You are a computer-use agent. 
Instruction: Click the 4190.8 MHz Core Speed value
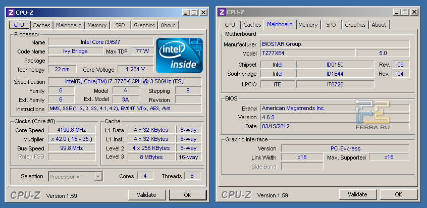[x=72, y=130]
